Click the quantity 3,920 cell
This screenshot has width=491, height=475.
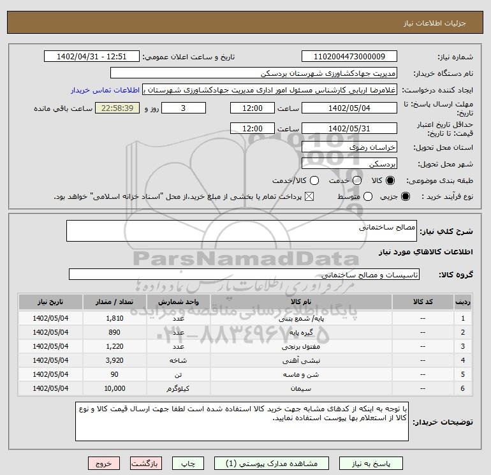[x=115, y=360]
